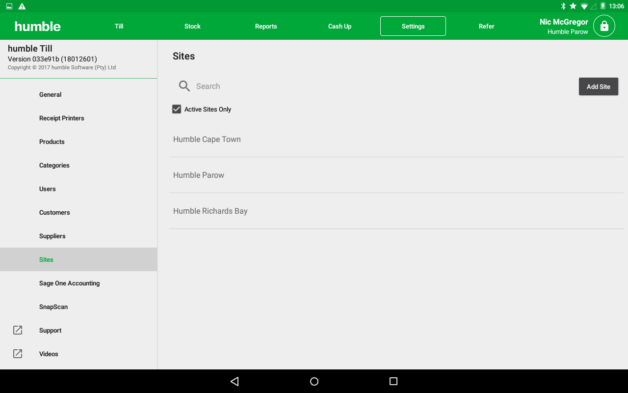Open the Videos link label
This screenshot has width=628, height=393.
tap(49, 354)
